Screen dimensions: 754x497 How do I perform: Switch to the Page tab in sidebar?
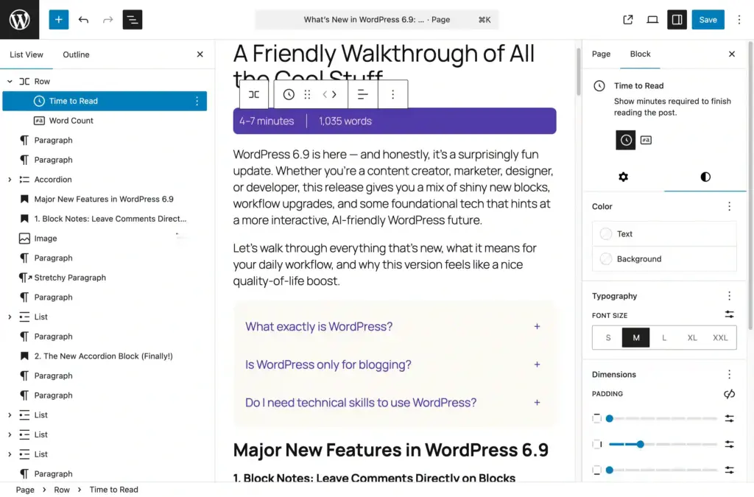pos(601,54)
